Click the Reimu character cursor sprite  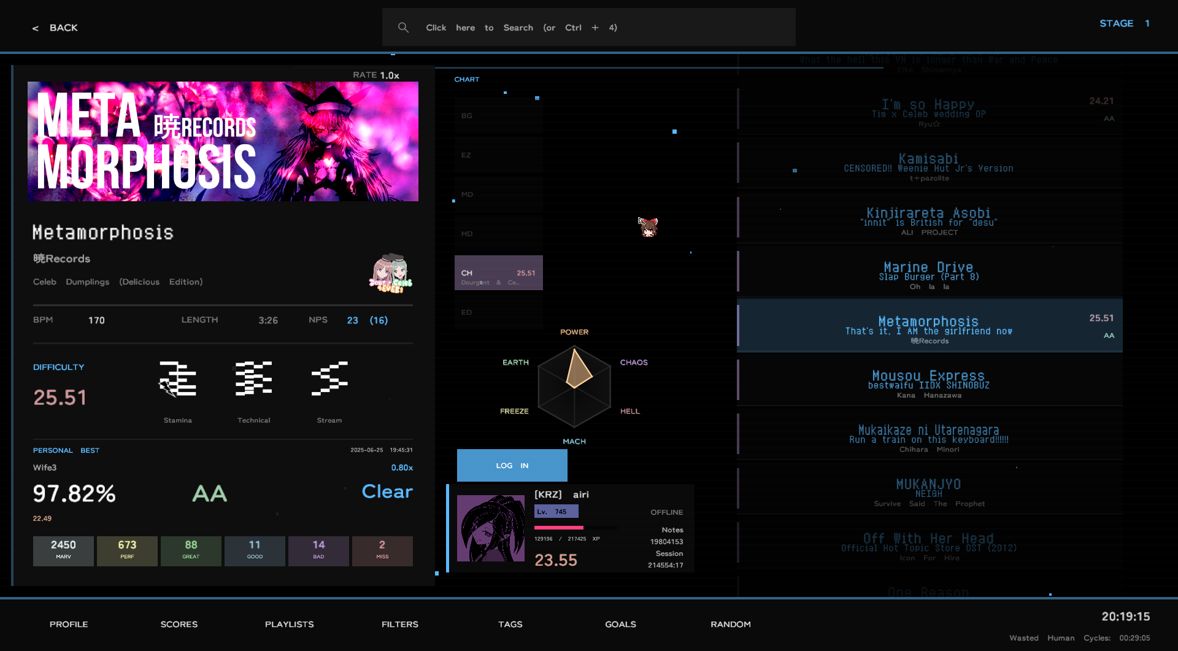tap(648, 227)
